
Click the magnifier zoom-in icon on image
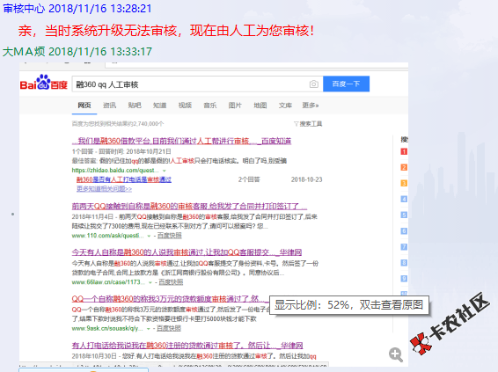tap(395, 354)
